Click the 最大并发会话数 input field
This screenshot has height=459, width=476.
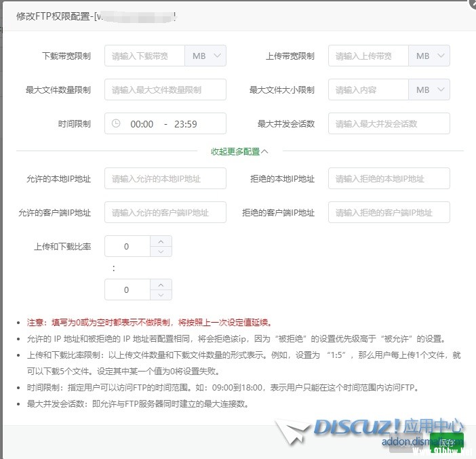(389, 123)
